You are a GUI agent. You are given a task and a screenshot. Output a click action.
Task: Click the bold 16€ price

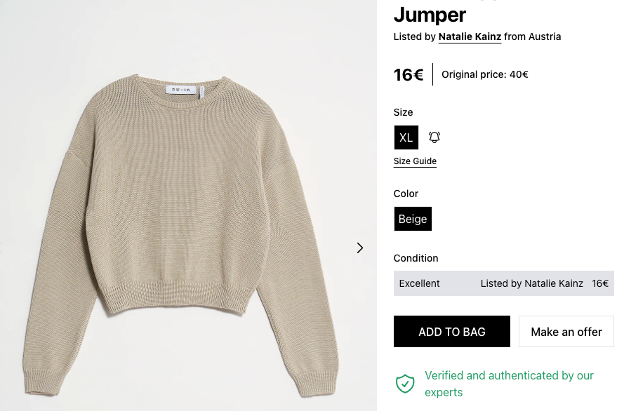pyautogui.click(x=409, y=74)
